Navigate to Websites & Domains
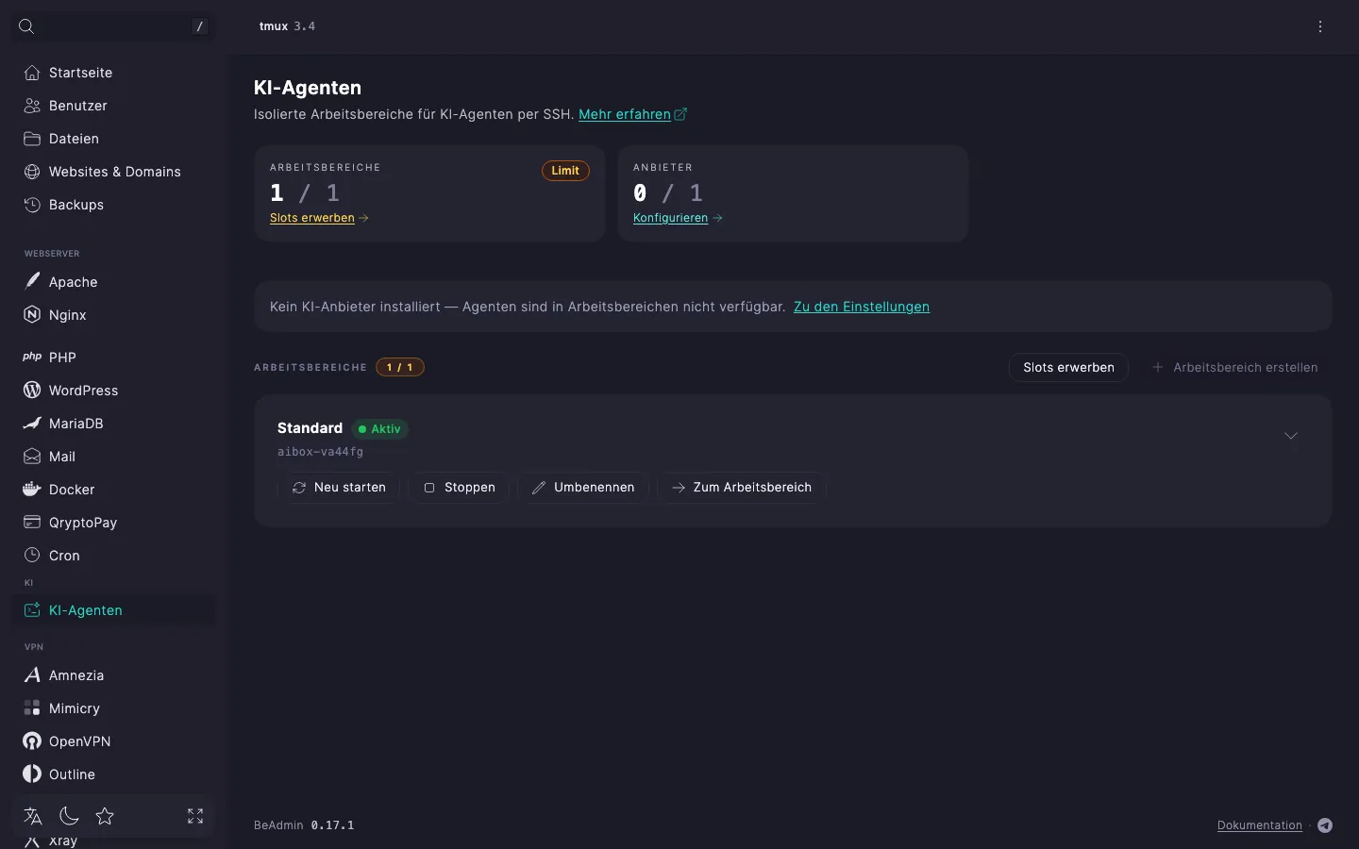The height and width of the screenshot is (849, 1359). [114, 172]
